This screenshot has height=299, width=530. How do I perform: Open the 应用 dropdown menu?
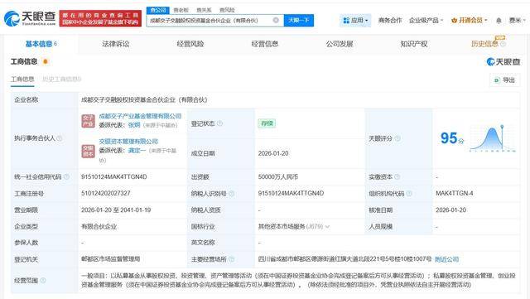(x=355, y=21)
